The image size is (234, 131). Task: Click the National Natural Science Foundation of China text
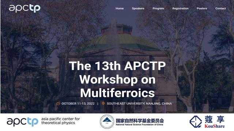[x=139, y=124]
